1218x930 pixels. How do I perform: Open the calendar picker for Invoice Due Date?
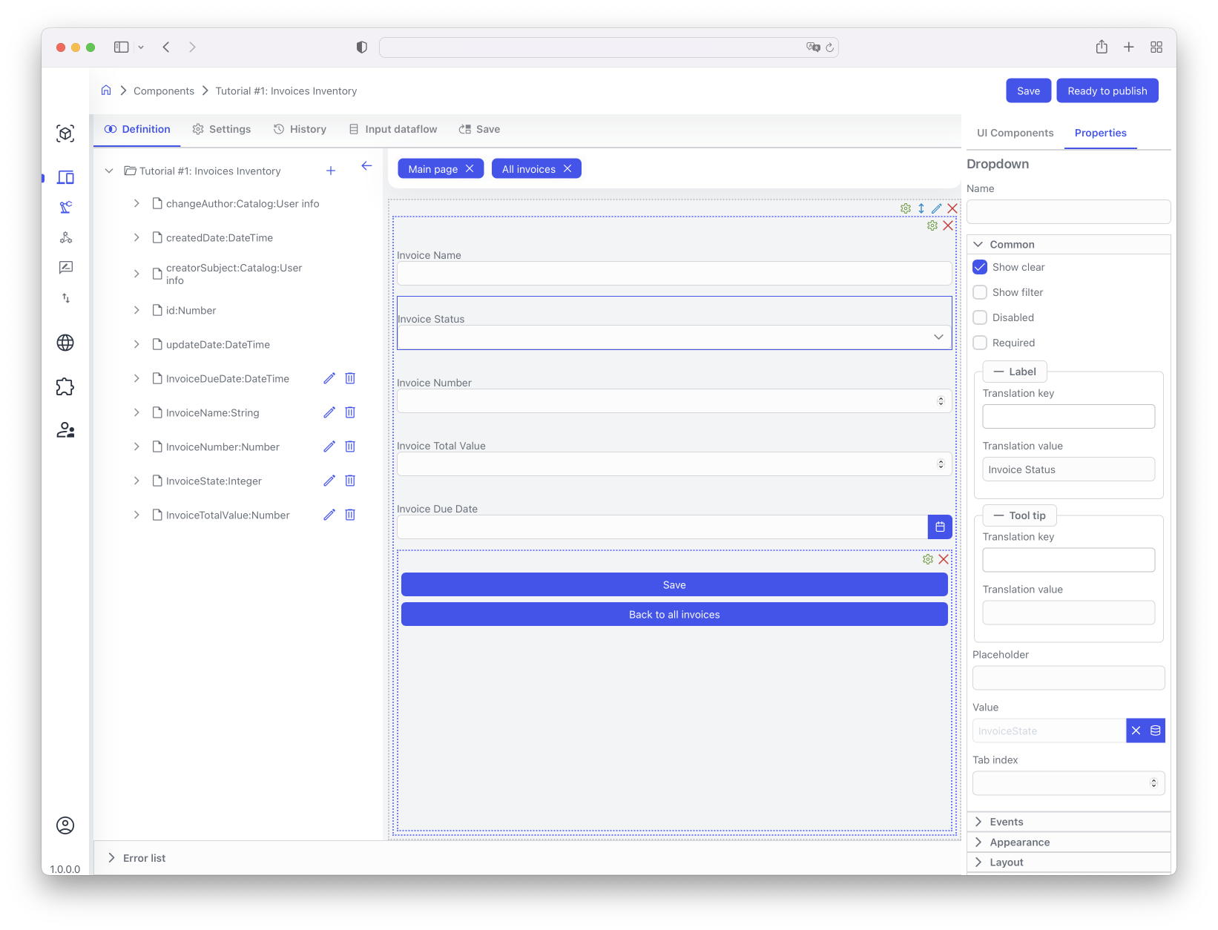pyautogui.click(x=940, y=527)
